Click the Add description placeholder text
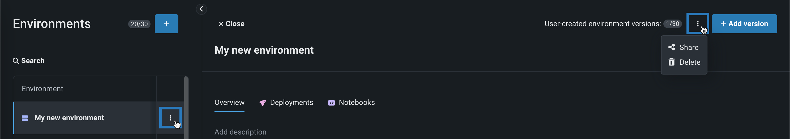This screenshot has height=139, width=790. 240,132
